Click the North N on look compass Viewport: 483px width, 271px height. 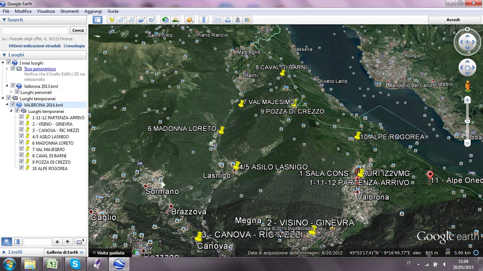pyautogui.click(x=467, y=29)
